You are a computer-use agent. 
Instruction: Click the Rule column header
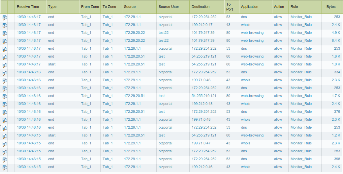coord(294,7)
